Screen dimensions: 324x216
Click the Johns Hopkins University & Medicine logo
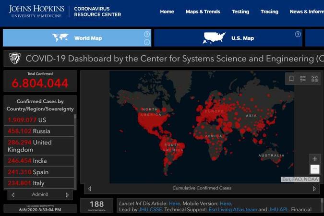[x=36, y=12]
